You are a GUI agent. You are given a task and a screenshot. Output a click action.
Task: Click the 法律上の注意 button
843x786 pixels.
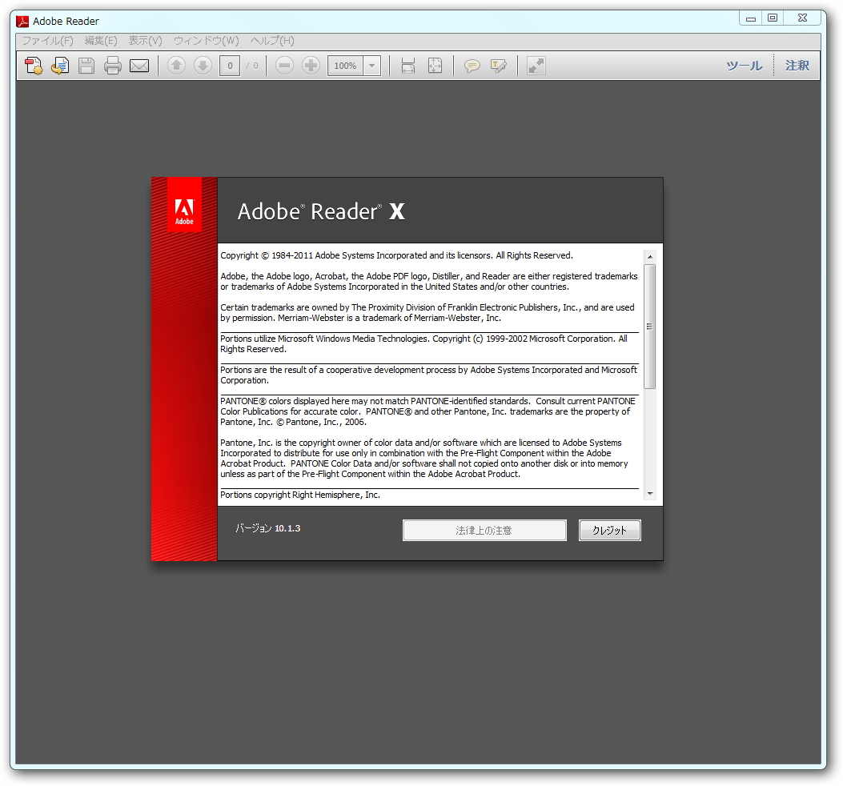tap(484, 530)
